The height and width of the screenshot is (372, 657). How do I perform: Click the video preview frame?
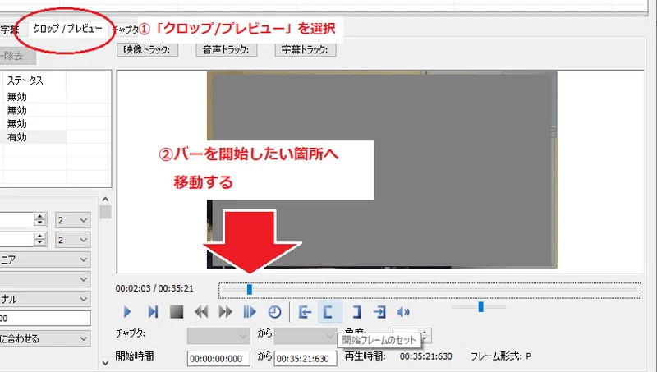click(x=382, y=169)
